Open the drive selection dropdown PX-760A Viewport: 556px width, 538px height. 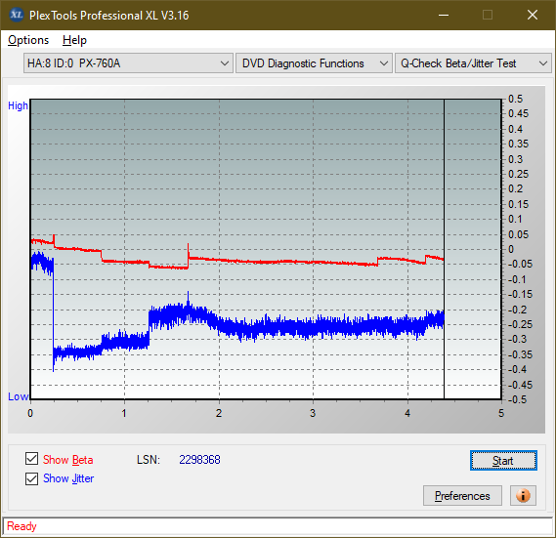pos(128,63)
